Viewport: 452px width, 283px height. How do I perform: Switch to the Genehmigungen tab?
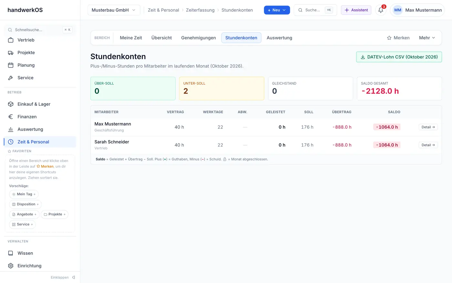tap(199, 38)
